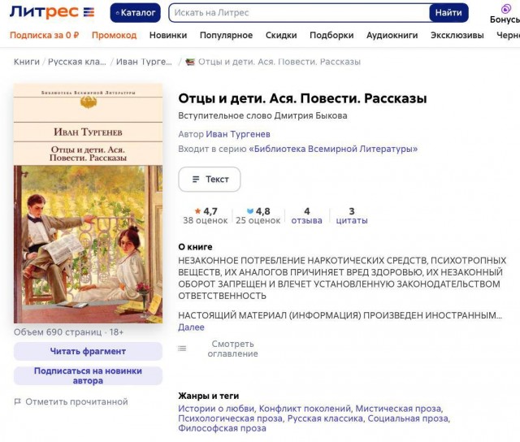Open genre 'Философская проза'

(222, 428)
